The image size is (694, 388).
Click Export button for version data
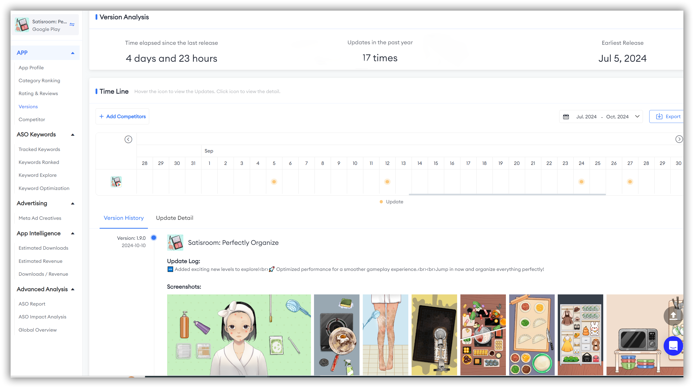(668, 116)
